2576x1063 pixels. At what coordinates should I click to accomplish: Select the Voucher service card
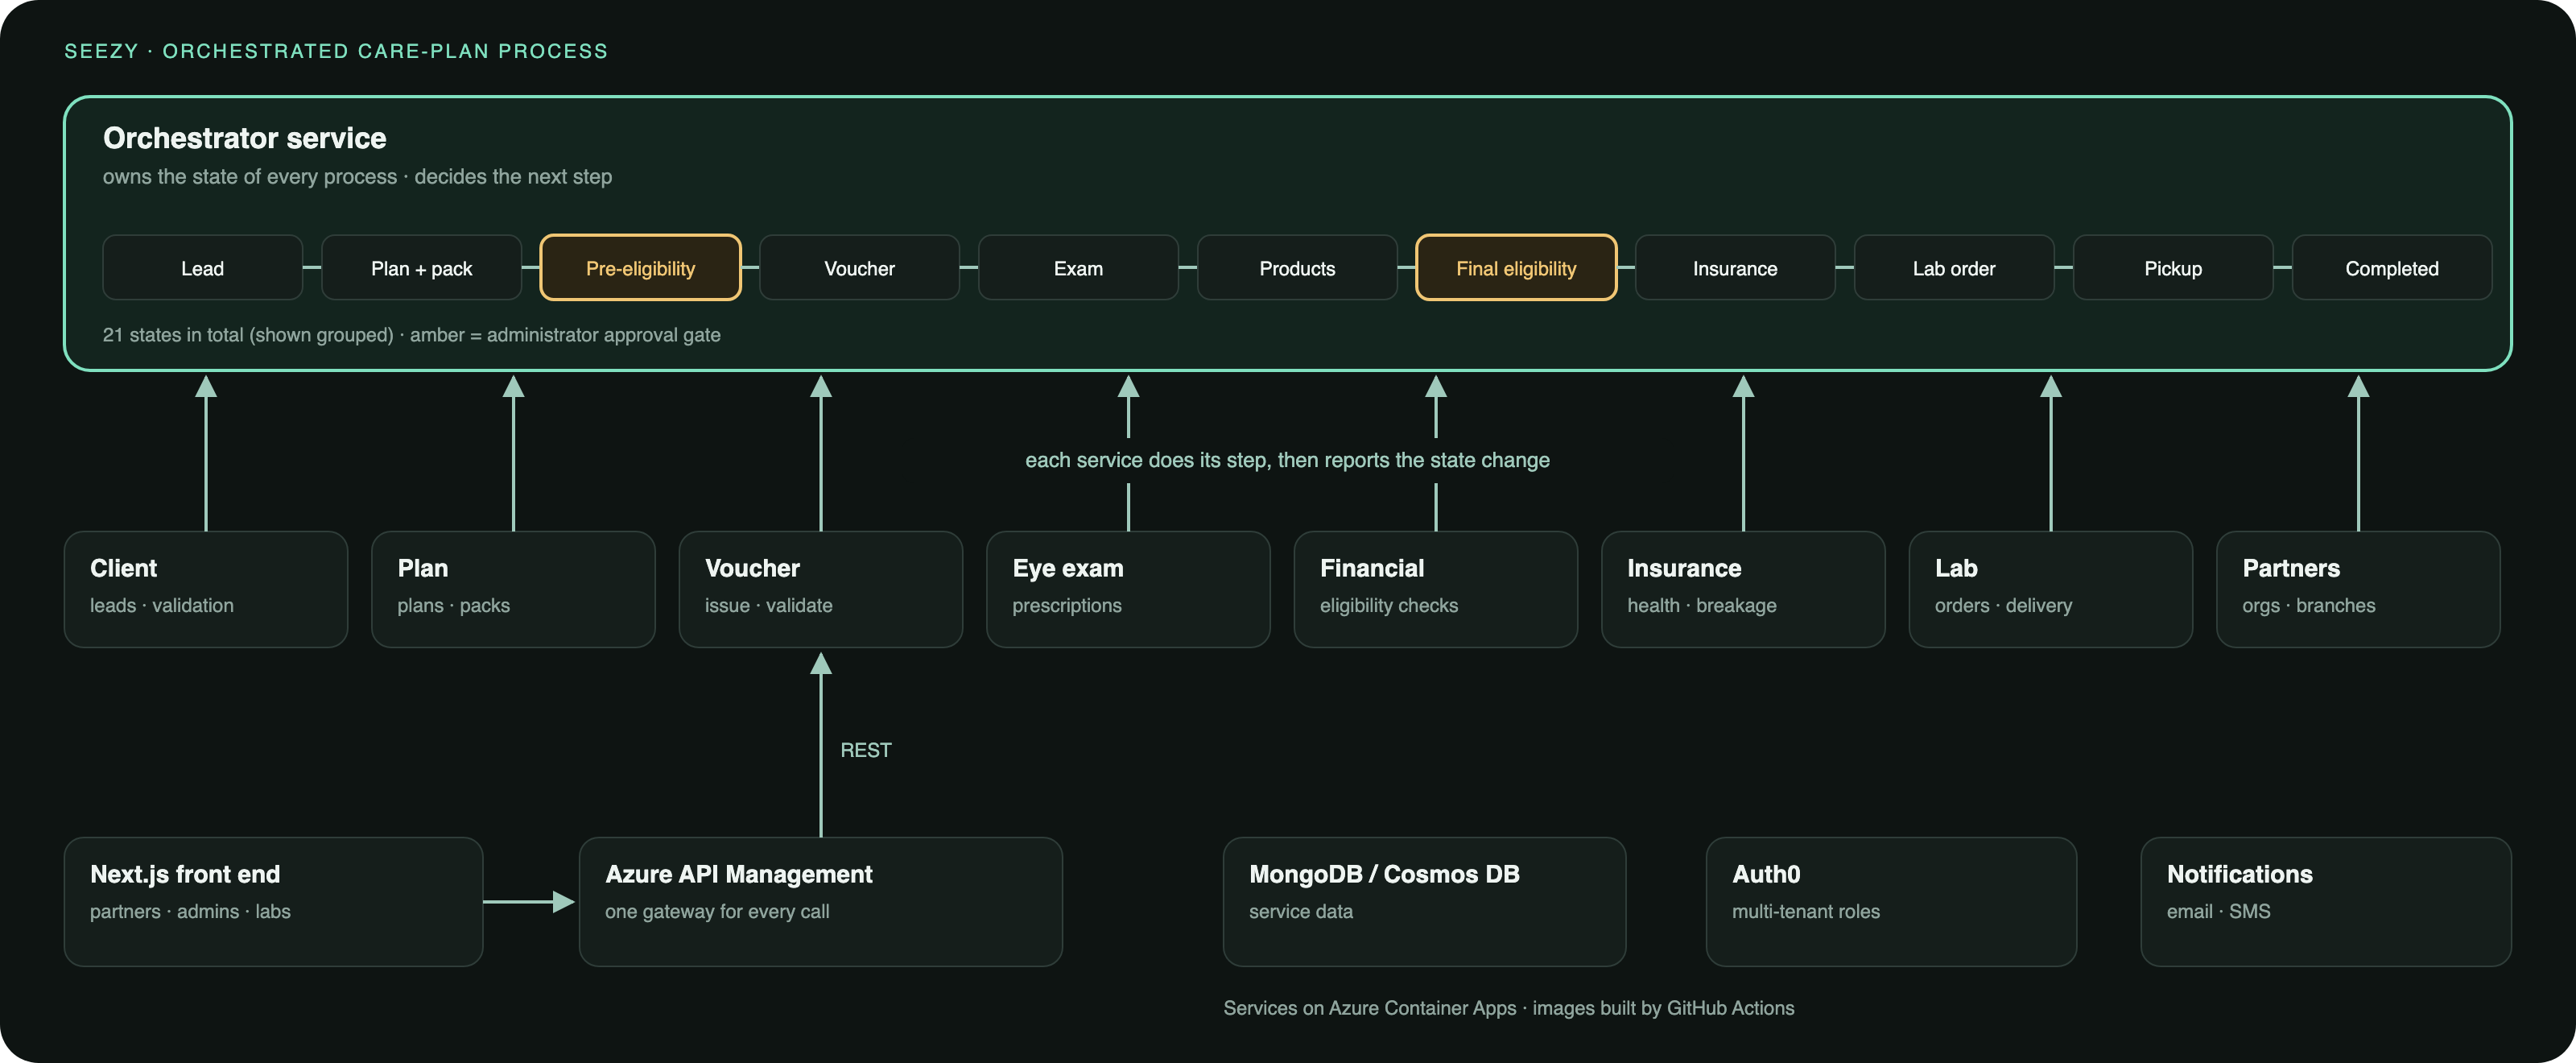(x=821, y=589)
